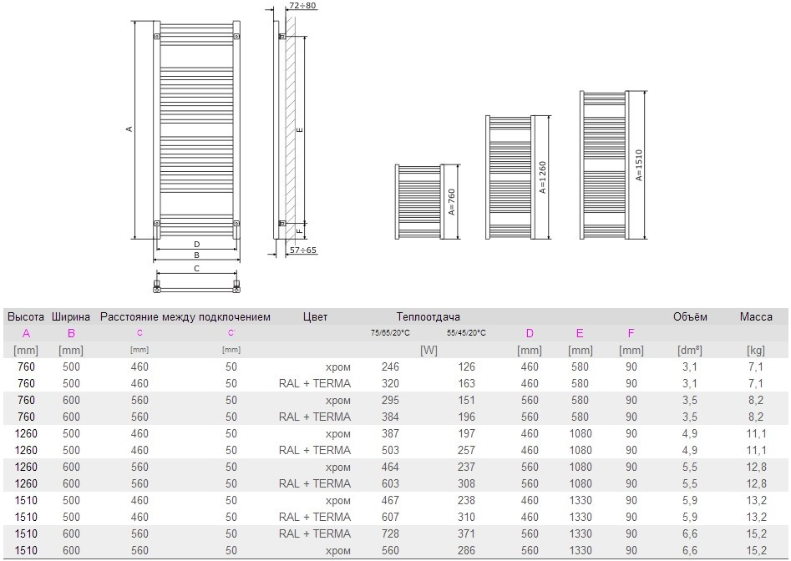Click the Объём column header
This screenshot has height=561, width=791.
click(690, 317)
